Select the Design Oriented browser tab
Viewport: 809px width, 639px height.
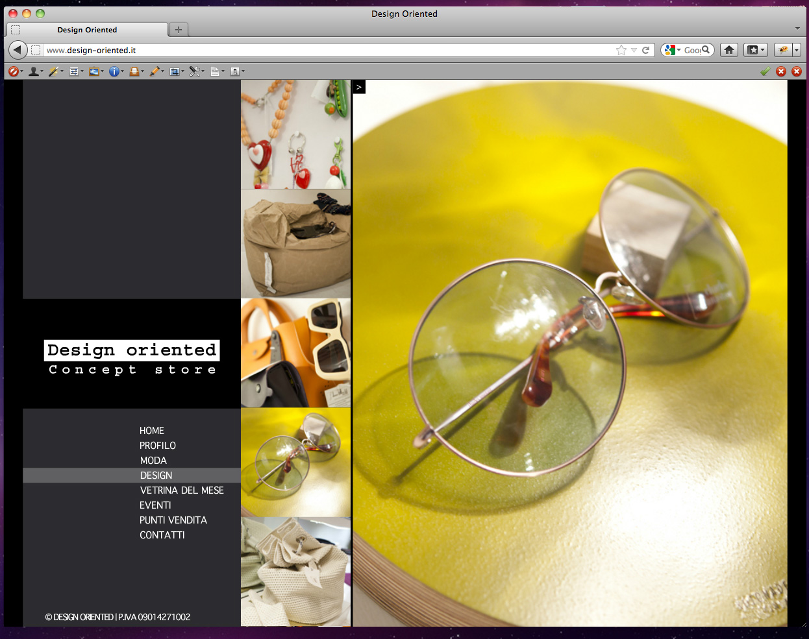point(87,30)
